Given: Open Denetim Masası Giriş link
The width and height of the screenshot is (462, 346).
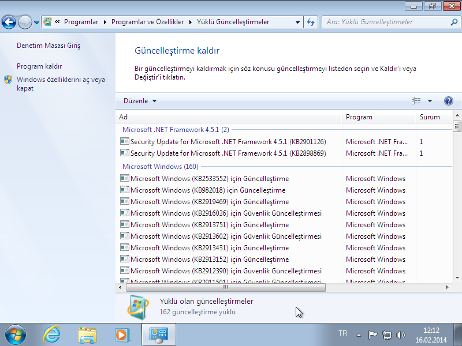Looking at the screenshot, I should pyautogui.click(x=49, y=45).
